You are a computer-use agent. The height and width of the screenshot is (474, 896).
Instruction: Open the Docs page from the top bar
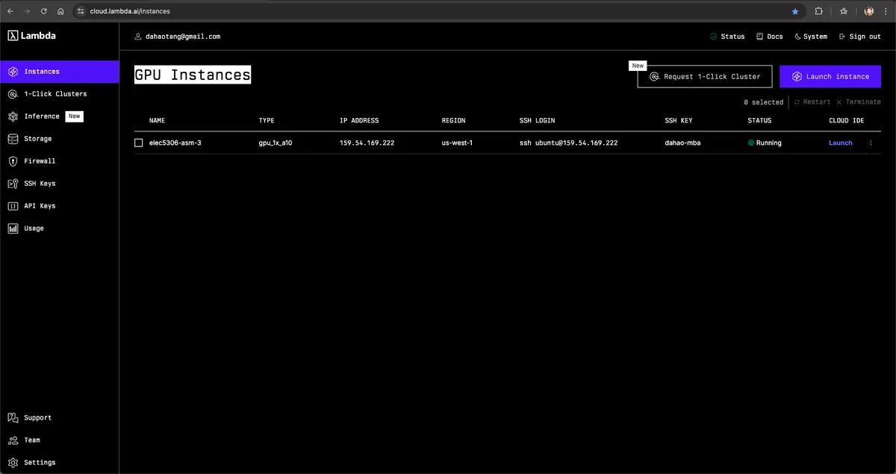point(769,36)
